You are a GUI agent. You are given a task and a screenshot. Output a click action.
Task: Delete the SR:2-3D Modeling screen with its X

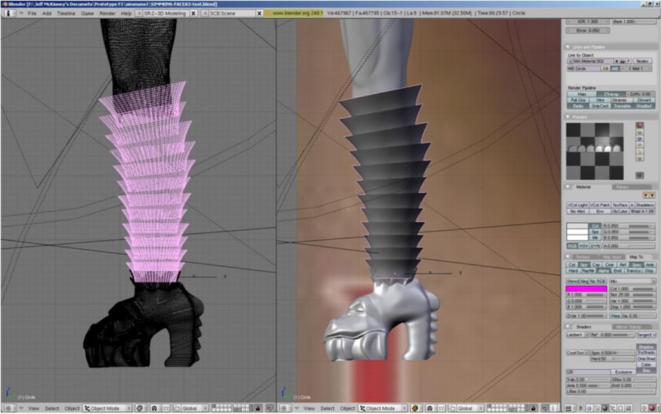[x=194, y=13]
